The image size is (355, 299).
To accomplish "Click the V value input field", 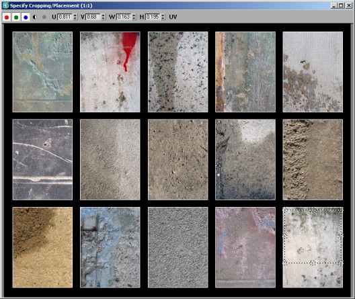I will (x=93, y=17).
